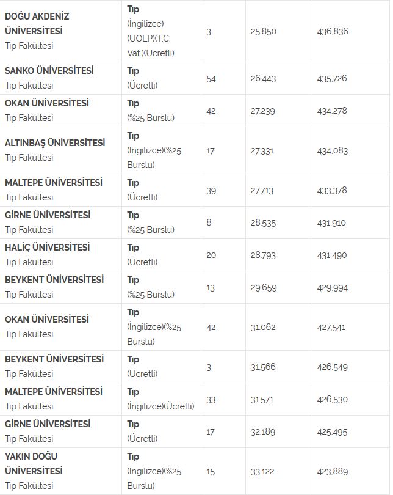Click BEYKENT ÜNİVERSİTESİ with %25 Burslu program

(x=54, y=280)
